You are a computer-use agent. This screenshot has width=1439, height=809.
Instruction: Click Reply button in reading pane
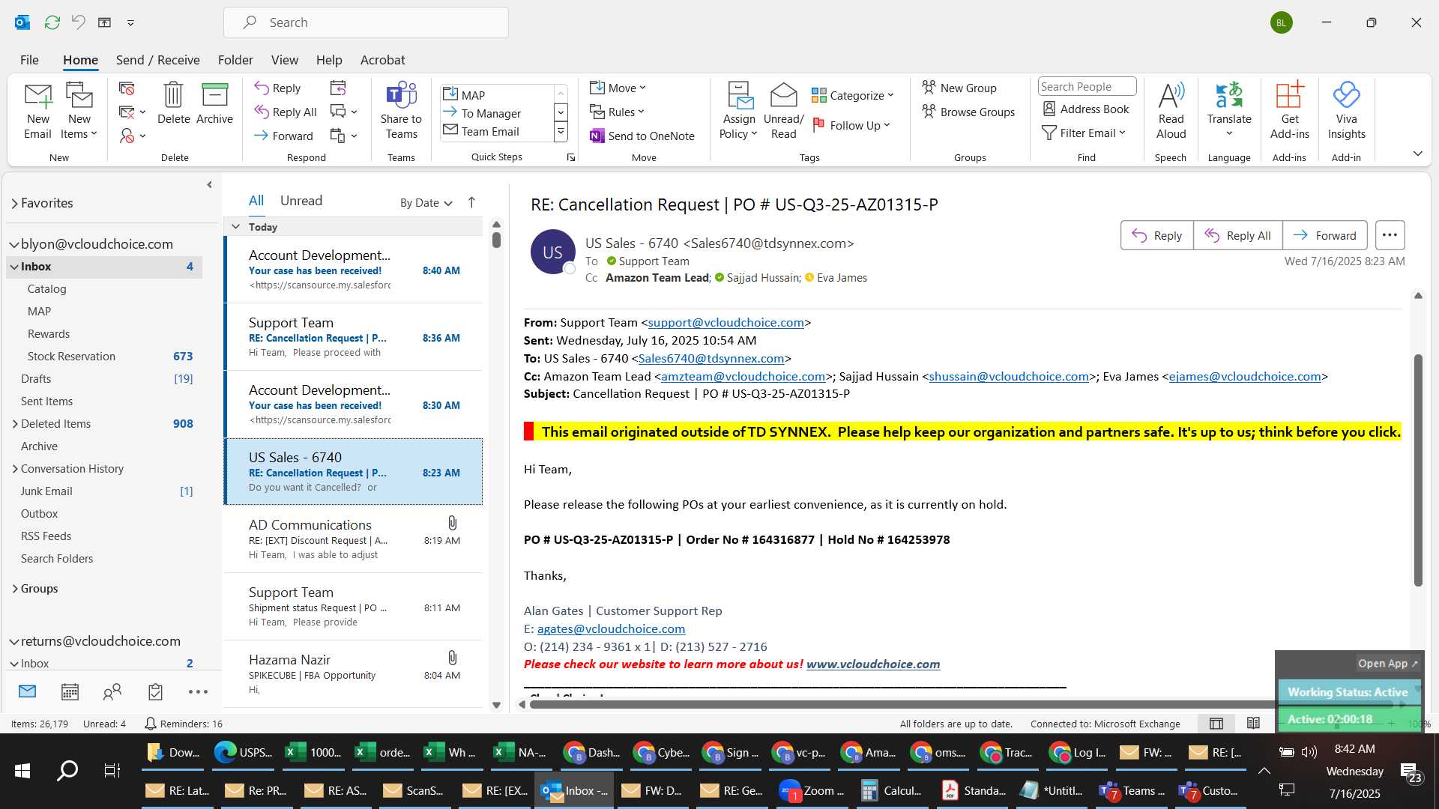tap(1156, 235)
